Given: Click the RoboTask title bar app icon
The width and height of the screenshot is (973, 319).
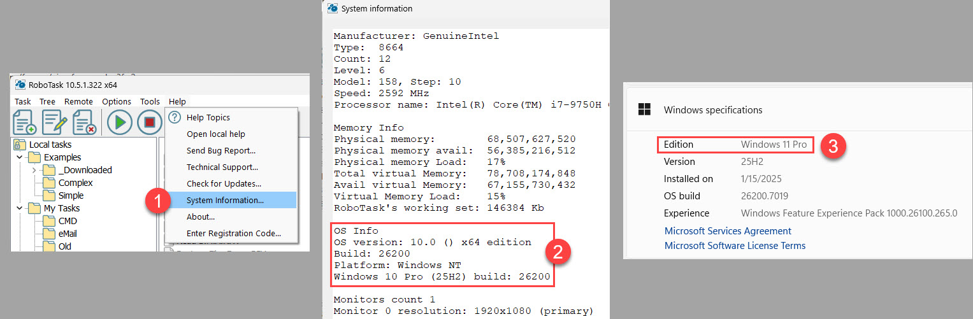Looking at the screenshot, I should (20, 85).
